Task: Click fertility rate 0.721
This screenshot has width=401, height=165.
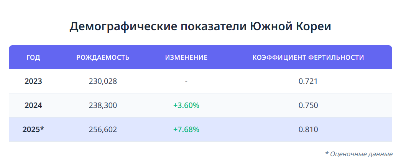Action: tap(308, 82)
